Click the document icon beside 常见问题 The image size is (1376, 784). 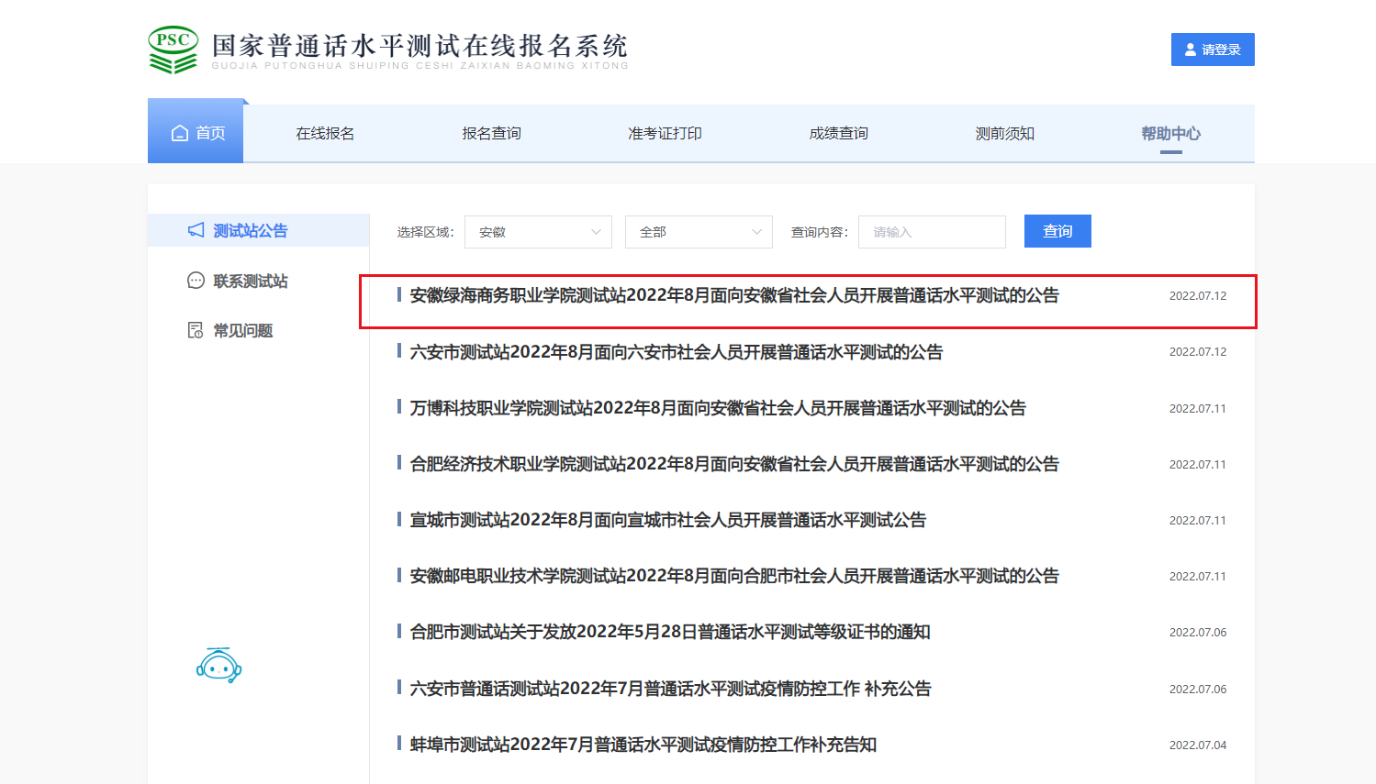pyautogui.click(x=196, y=330)
